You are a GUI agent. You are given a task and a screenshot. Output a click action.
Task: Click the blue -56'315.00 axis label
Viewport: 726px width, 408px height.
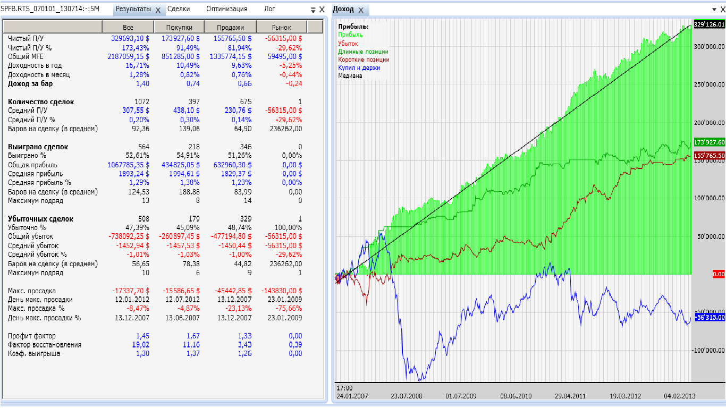click(x=710, y=317)
